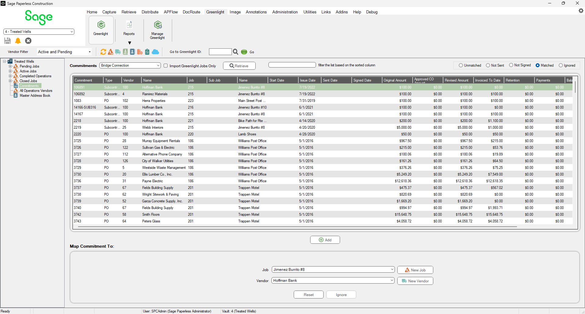Open the Utilities menu
The width and height of the screenshot is (585, 314).
click(310, 12)
